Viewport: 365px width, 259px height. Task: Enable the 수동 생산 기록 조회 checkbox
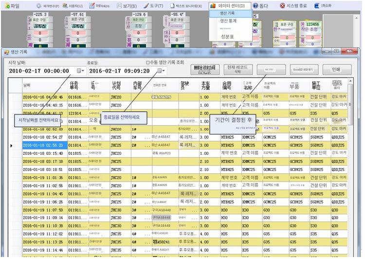click(x=148, y=62)
